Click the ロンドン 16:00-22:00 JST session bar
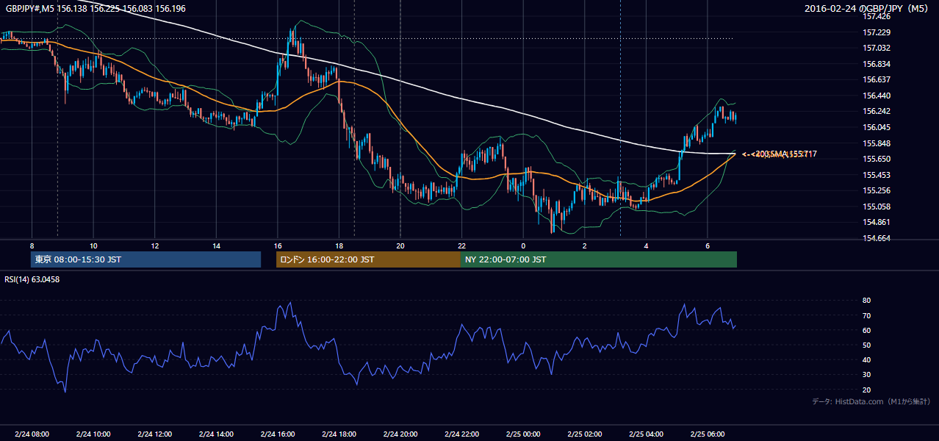Viewport: 939px width, 441px height. click(x=368, y=259)
